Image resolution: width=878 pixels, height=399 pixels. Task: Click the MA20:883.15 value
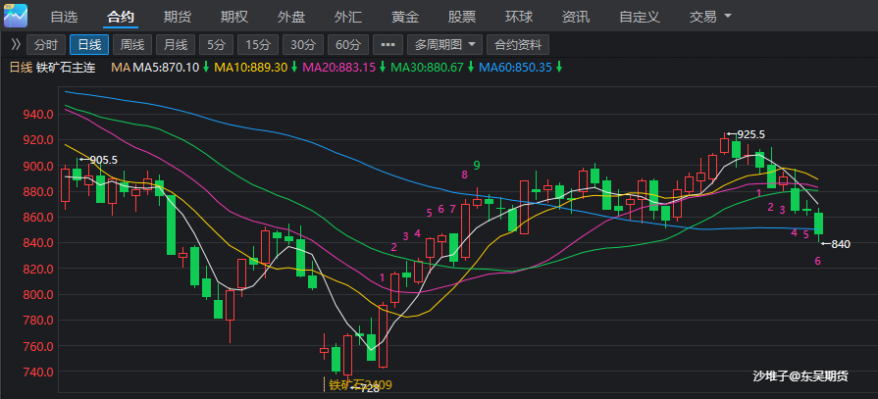tap(338, 68)
